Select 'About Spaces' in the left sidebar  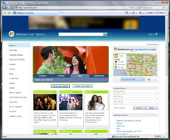pos(15,93)
